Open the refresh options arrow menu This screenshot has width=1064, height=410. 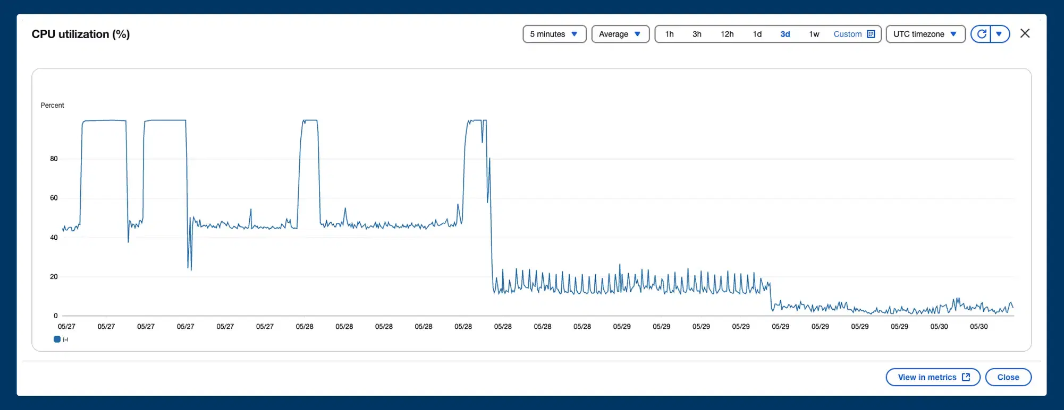(x=999, y=34)
